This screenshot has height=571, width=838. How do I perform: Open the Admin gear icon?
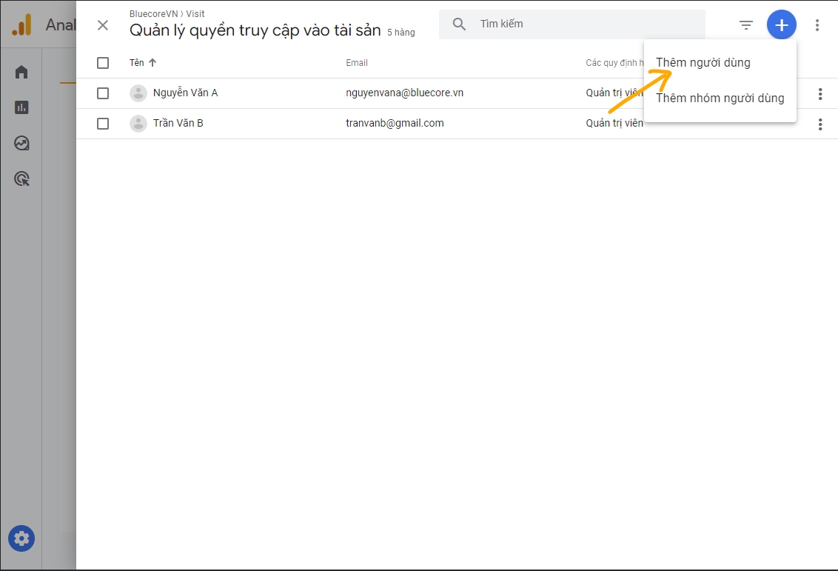tap(21, 538)
